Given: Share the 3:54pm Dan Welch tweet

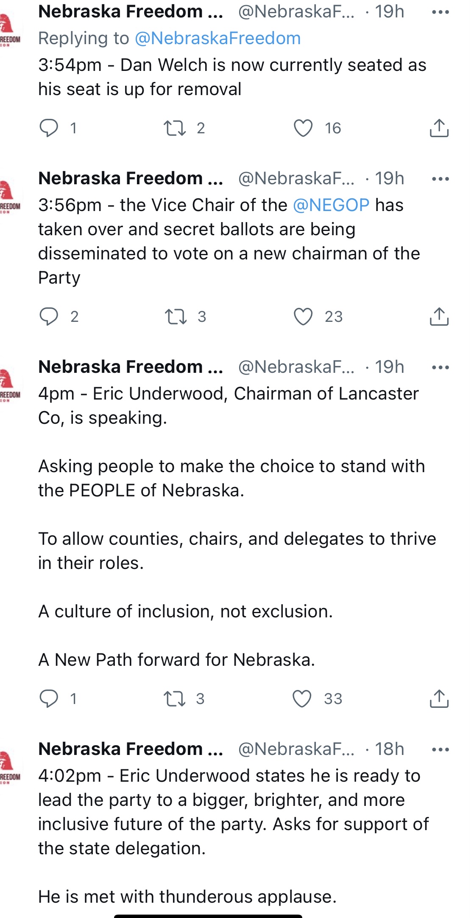Looking at the screenshot, I should pyautogui.click(x=439, y=128).
